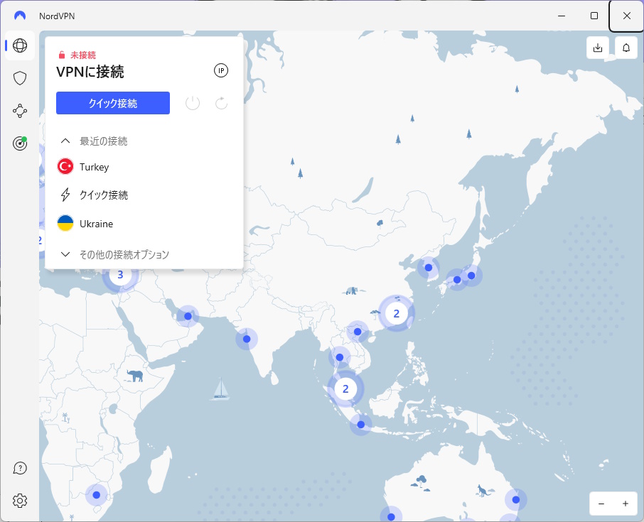This screenshot has height=522, width=644.
Task: Click the reconnect refresh icon
Action: 221,103
